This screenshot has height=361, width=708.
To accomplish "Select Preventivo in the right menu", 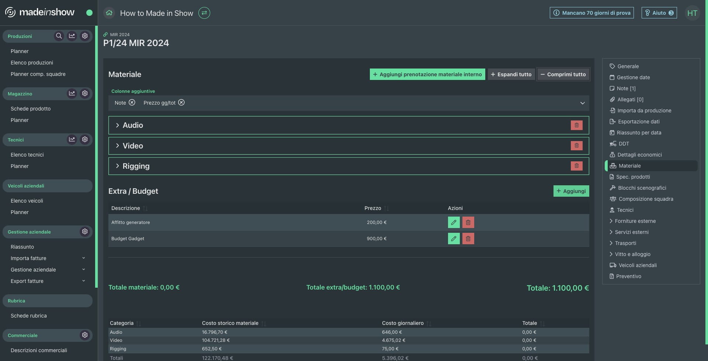I will point(628,276).
